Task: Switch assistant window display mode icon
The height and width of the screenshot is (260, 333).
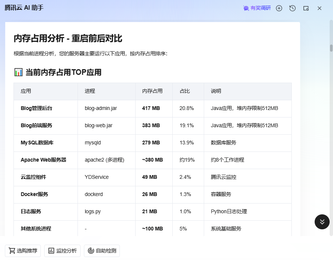Action: (x=306, y=8)
